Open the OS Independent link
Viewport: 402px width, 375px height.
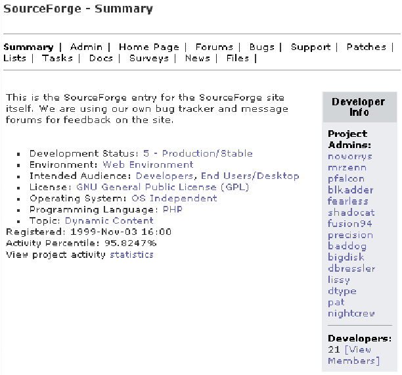(x=174, y=199)
